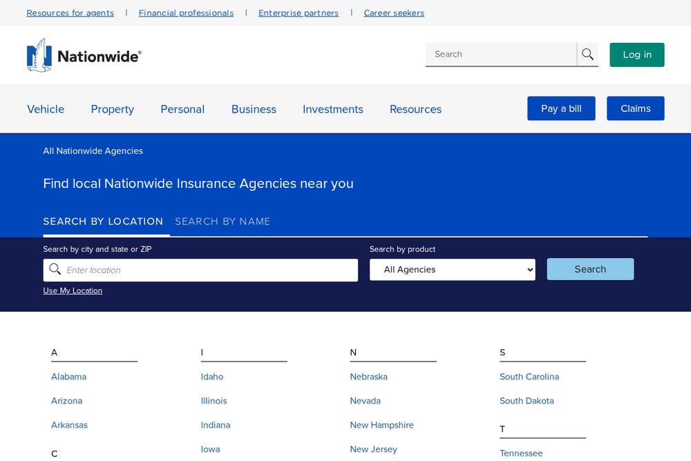Open the Property menu
This screenshot has width=691, height=461.
(x=113, y=109)
